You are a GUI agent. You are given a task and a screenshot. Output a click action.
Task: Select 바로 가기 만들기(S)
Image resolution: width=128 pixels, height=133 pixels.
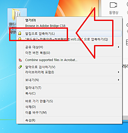coord(69,101)
